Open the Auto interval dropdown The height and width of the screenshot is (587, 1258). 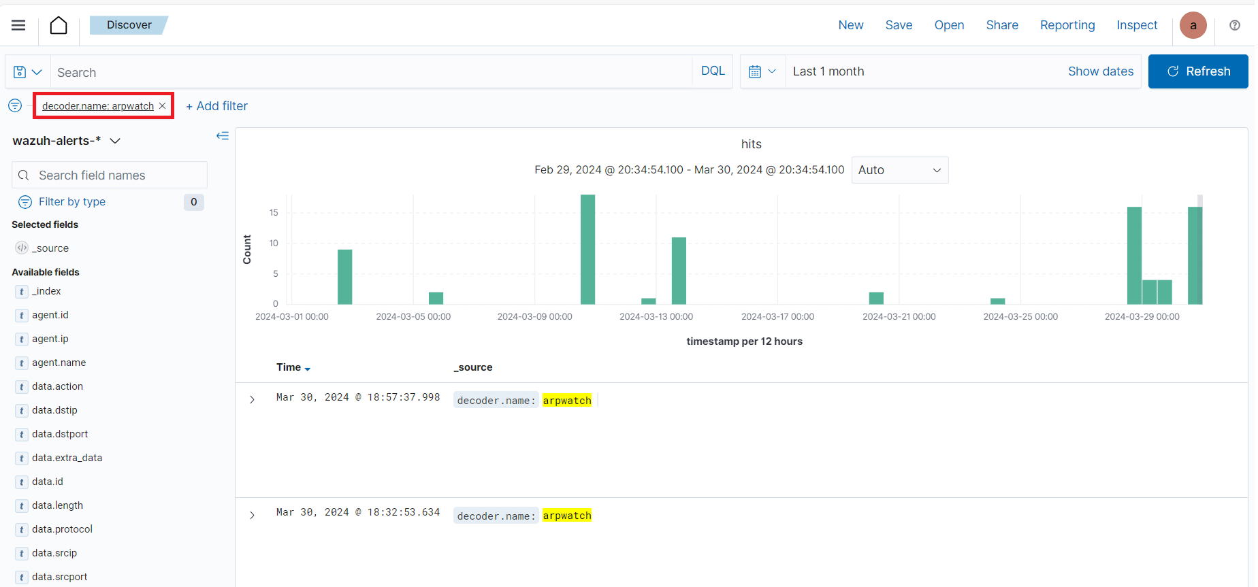[x=899, y=170]
